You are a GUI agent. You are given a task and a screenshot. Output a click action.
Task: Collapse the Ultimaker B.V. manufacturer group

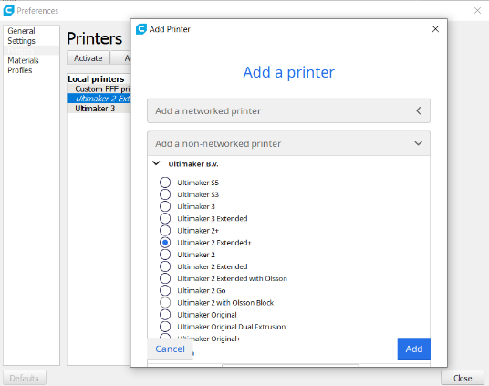pos(156,163)
